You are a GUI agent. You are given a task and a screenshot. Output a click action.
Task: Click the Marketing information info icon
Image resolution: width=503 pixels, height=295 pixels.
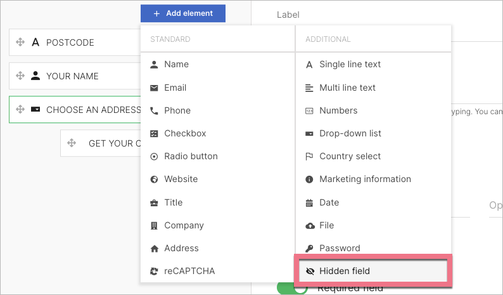309,179
